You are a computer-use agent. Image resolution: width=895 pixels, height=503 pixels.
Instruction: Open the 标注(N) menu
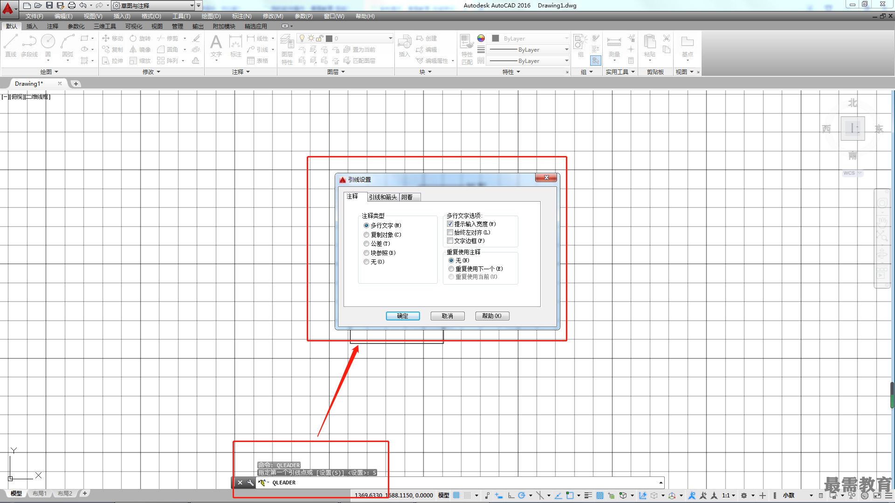tap(241, 16)
